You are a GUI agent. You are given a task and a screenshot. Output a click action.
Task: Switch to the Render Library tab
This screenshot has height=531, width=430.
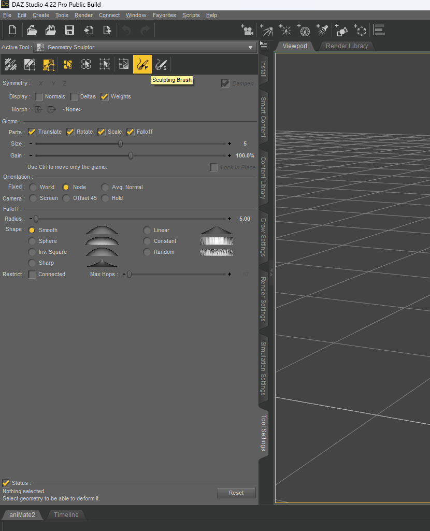coord(346,46)
